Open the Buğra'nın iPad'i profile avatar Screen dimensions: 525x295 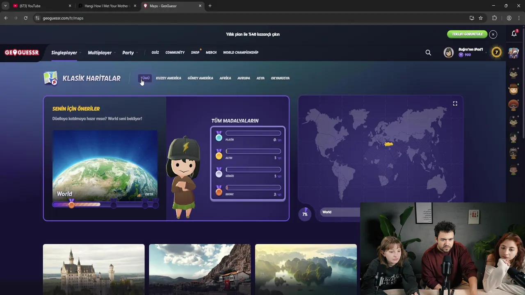pyautogui.click(x=449, y=52)
